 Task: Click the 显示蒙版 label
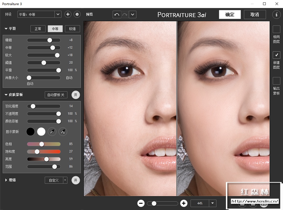tap(12, 131)
